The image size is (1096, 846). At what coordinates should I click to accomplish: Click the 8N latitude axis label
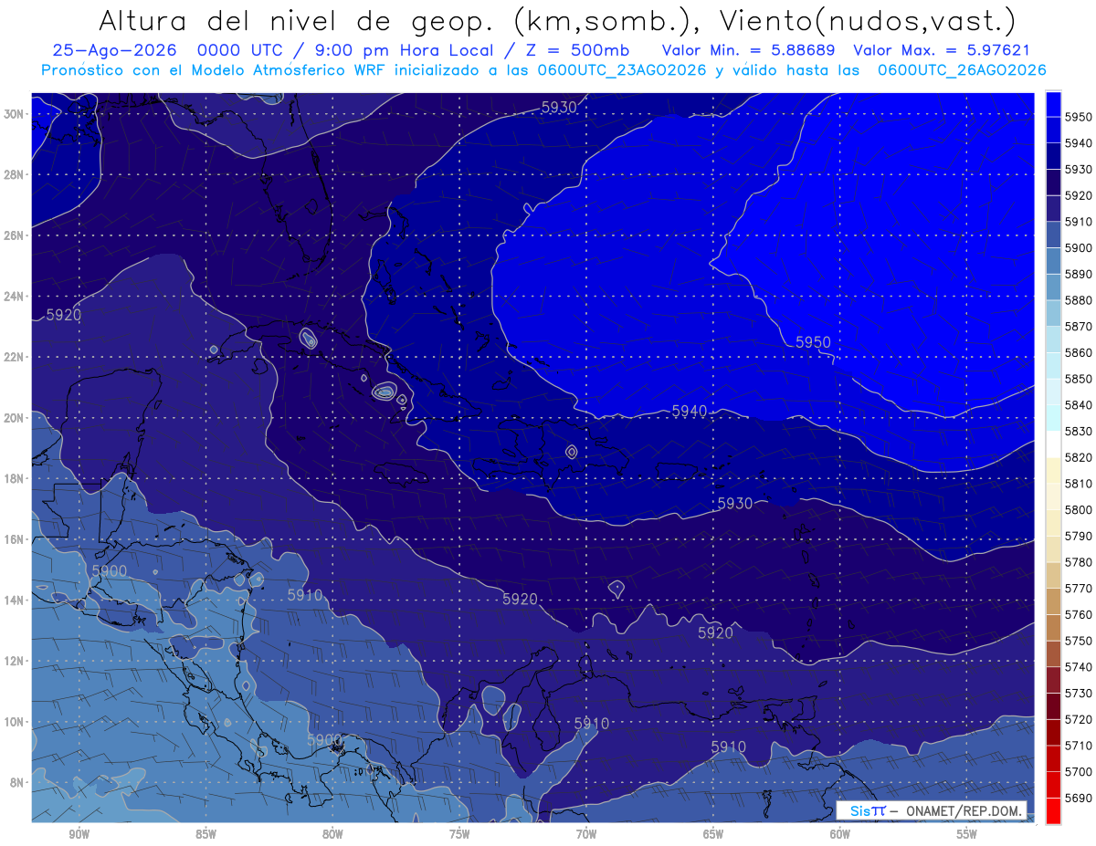(18, 783)
